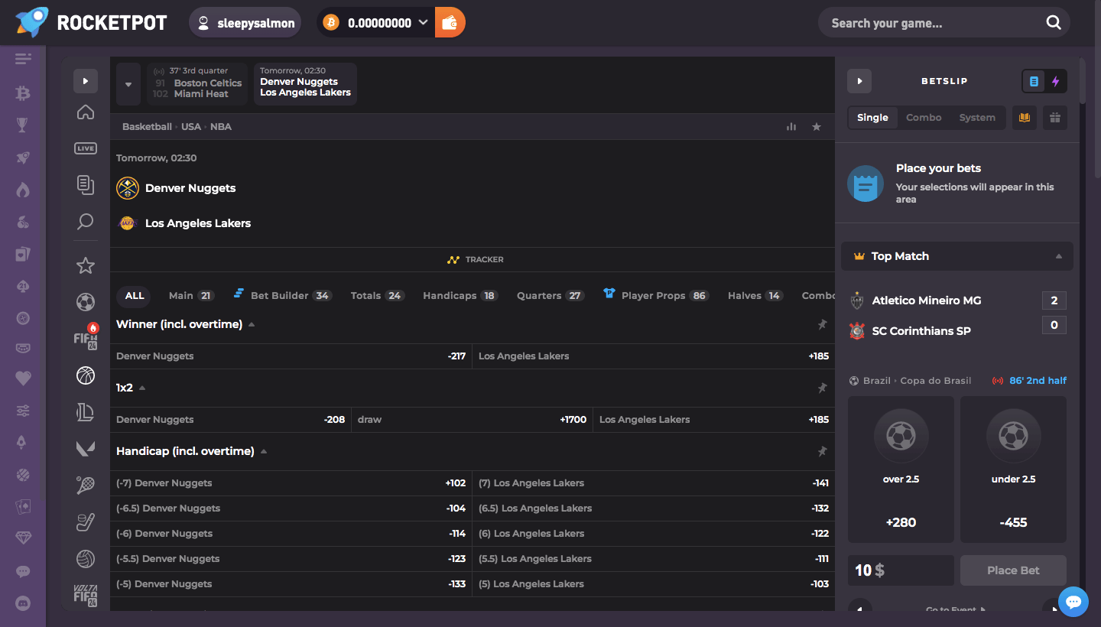
Task: Expand the events list dropdown arrow
Action: (128, 84)
